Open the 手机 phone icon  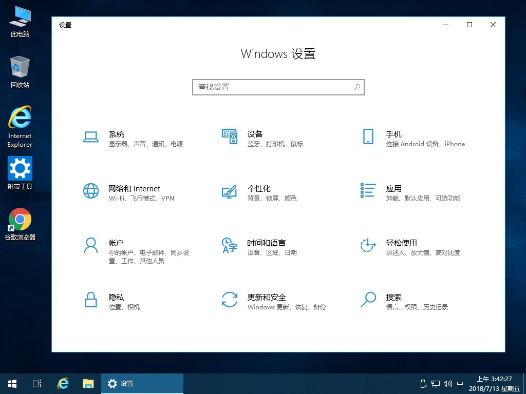point(368,136)
